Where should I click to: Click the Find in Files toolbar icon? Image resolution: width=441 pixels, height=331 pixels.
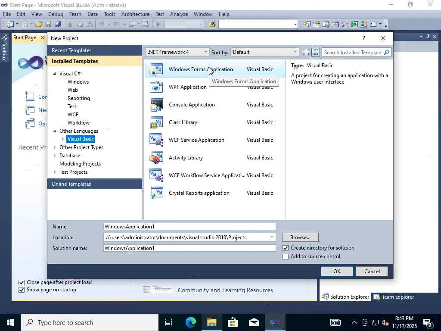pyautogui.click(x=212, y=24)
